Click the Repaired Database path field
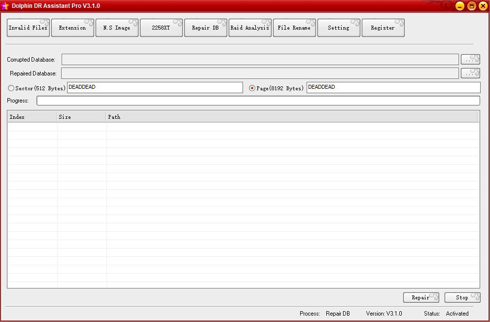 [260, 73]
